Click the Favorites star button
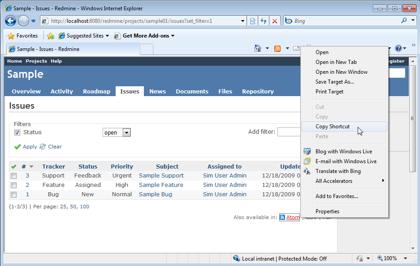420x266 pixels. point(23,36)
